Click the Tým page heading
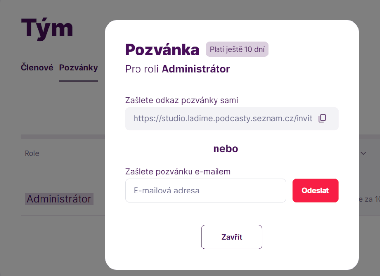Image resolution: width=380 pixels, height=276 pixels. [x=47, y=28]
